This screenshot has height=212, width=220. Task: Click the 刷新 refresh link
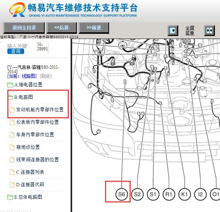pos(46,76)
